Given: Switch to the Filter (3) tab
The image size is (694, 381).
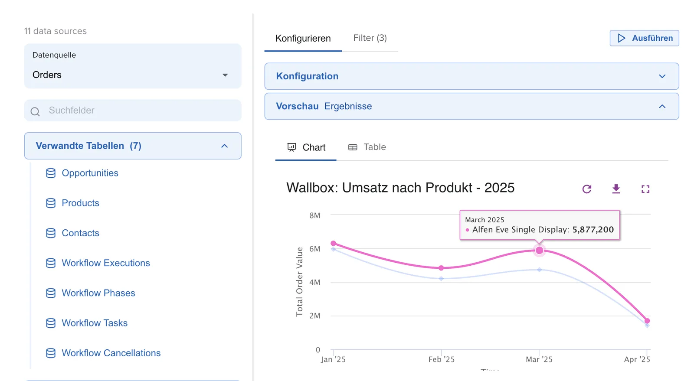Looking at the screenshot, I should (x=370, y=38).
